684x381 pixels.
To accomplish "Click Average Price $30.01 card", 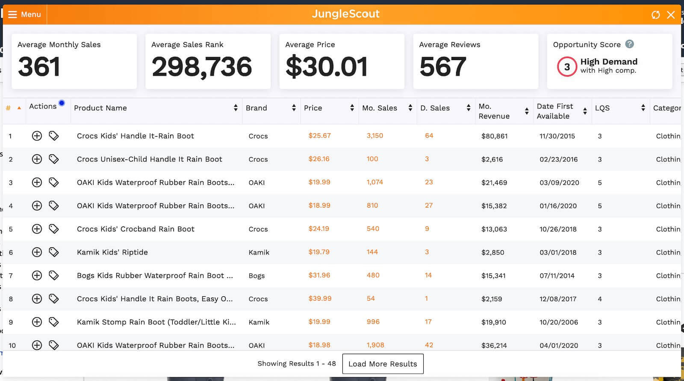I will coord(342,62).
